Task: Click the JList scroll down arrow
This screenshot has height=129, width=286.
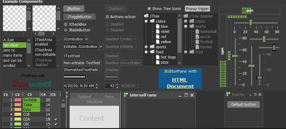Action: coord(29,66)
